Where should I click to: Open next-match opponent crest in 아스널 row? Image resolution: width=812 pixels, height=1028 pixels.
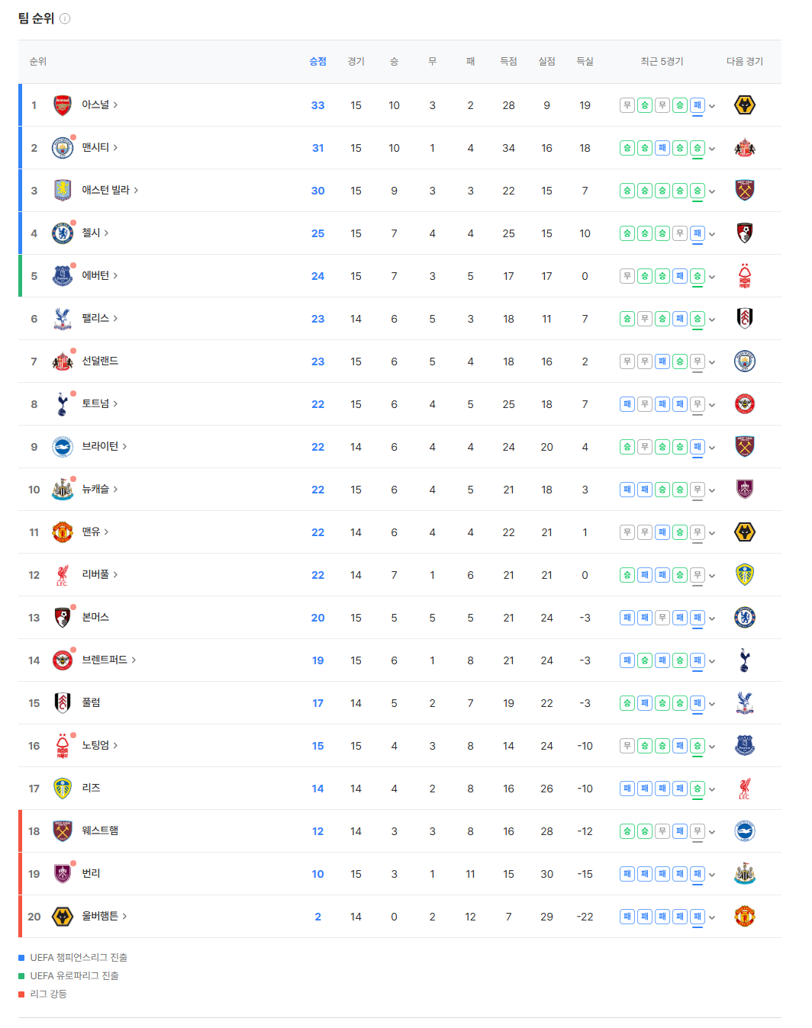(x=744, y=105)
